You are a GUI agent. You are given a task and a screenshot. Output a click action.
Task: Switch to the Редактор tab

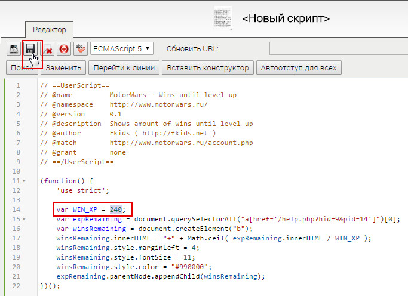[x=49, y=30]
